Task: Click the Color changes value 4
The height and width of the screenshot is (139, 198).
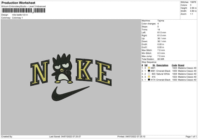Action: tap(158, 24)
